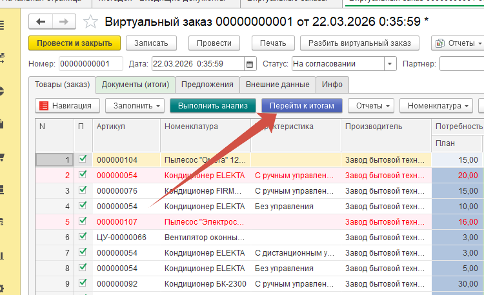This screenshot has width=484, height=295.
Task: Toggle checkbox for ЦУ-00000066 row
Action: tap(83, 236)
